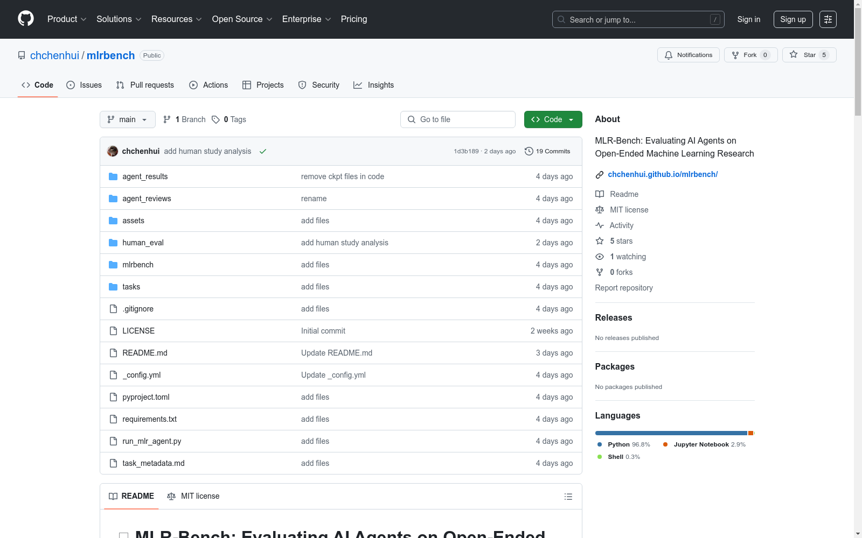Screen dimensions: 862x538
Task: Fork the repository
Action: 751,55
